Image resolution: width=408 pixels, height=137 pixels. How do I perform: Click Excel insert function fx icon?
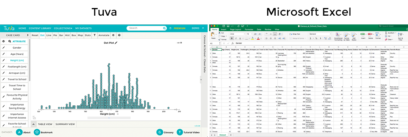point(233,43)
